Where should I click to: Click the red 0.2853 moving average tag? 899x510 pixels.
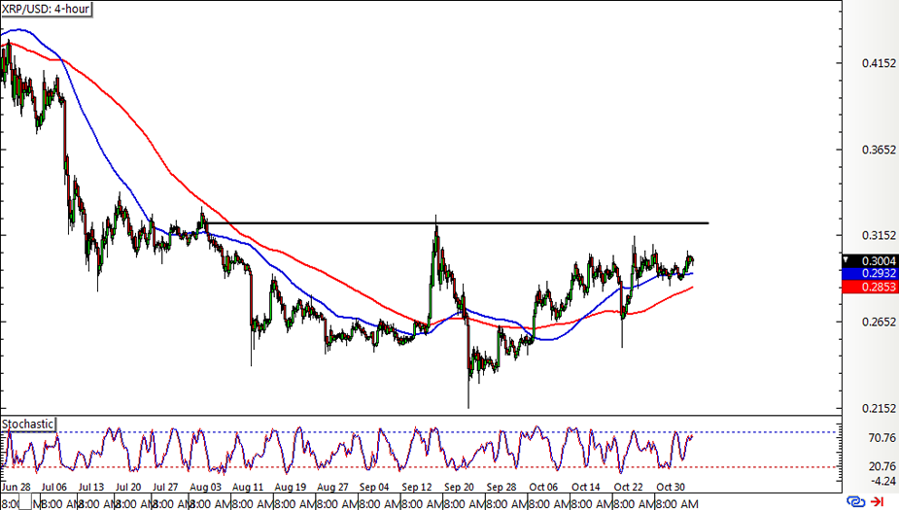point(871,287)
